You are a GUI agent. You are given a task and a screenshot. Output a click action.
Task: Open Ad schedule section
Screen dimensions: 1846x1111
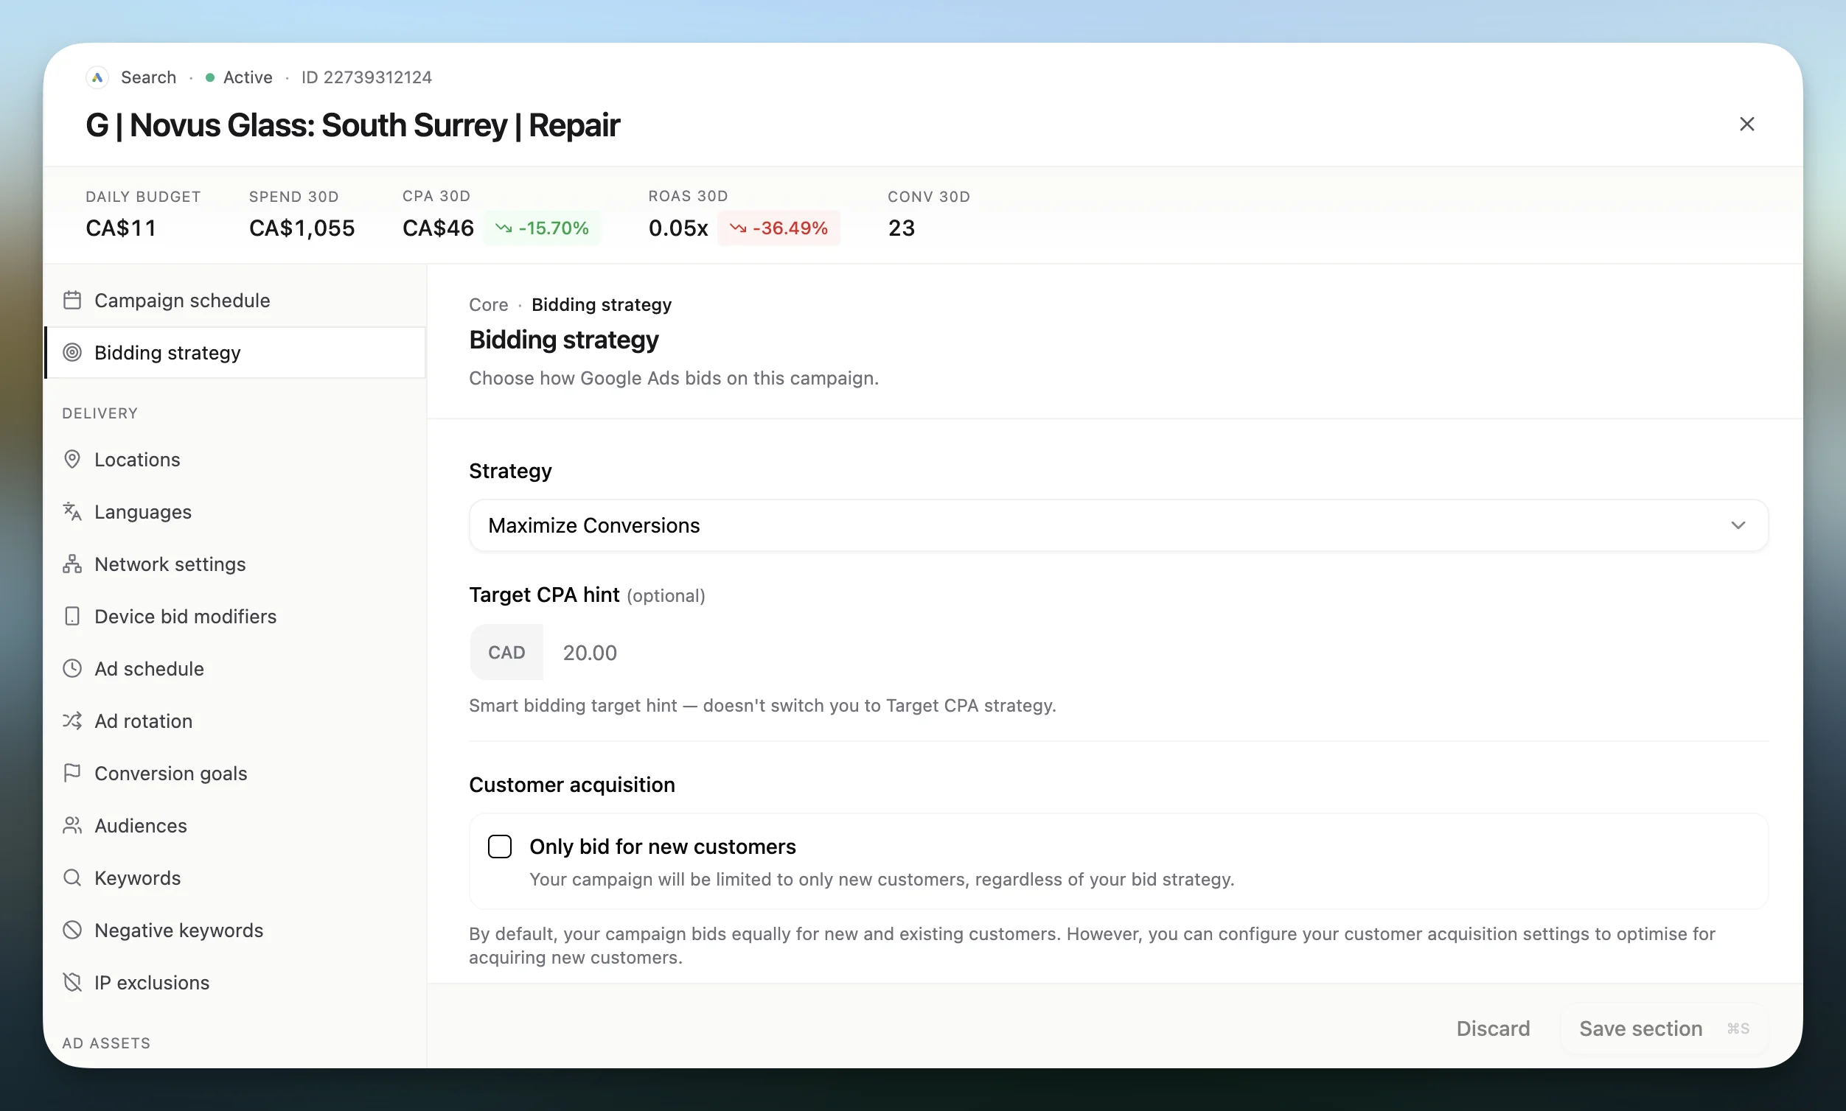coord(235,668)
